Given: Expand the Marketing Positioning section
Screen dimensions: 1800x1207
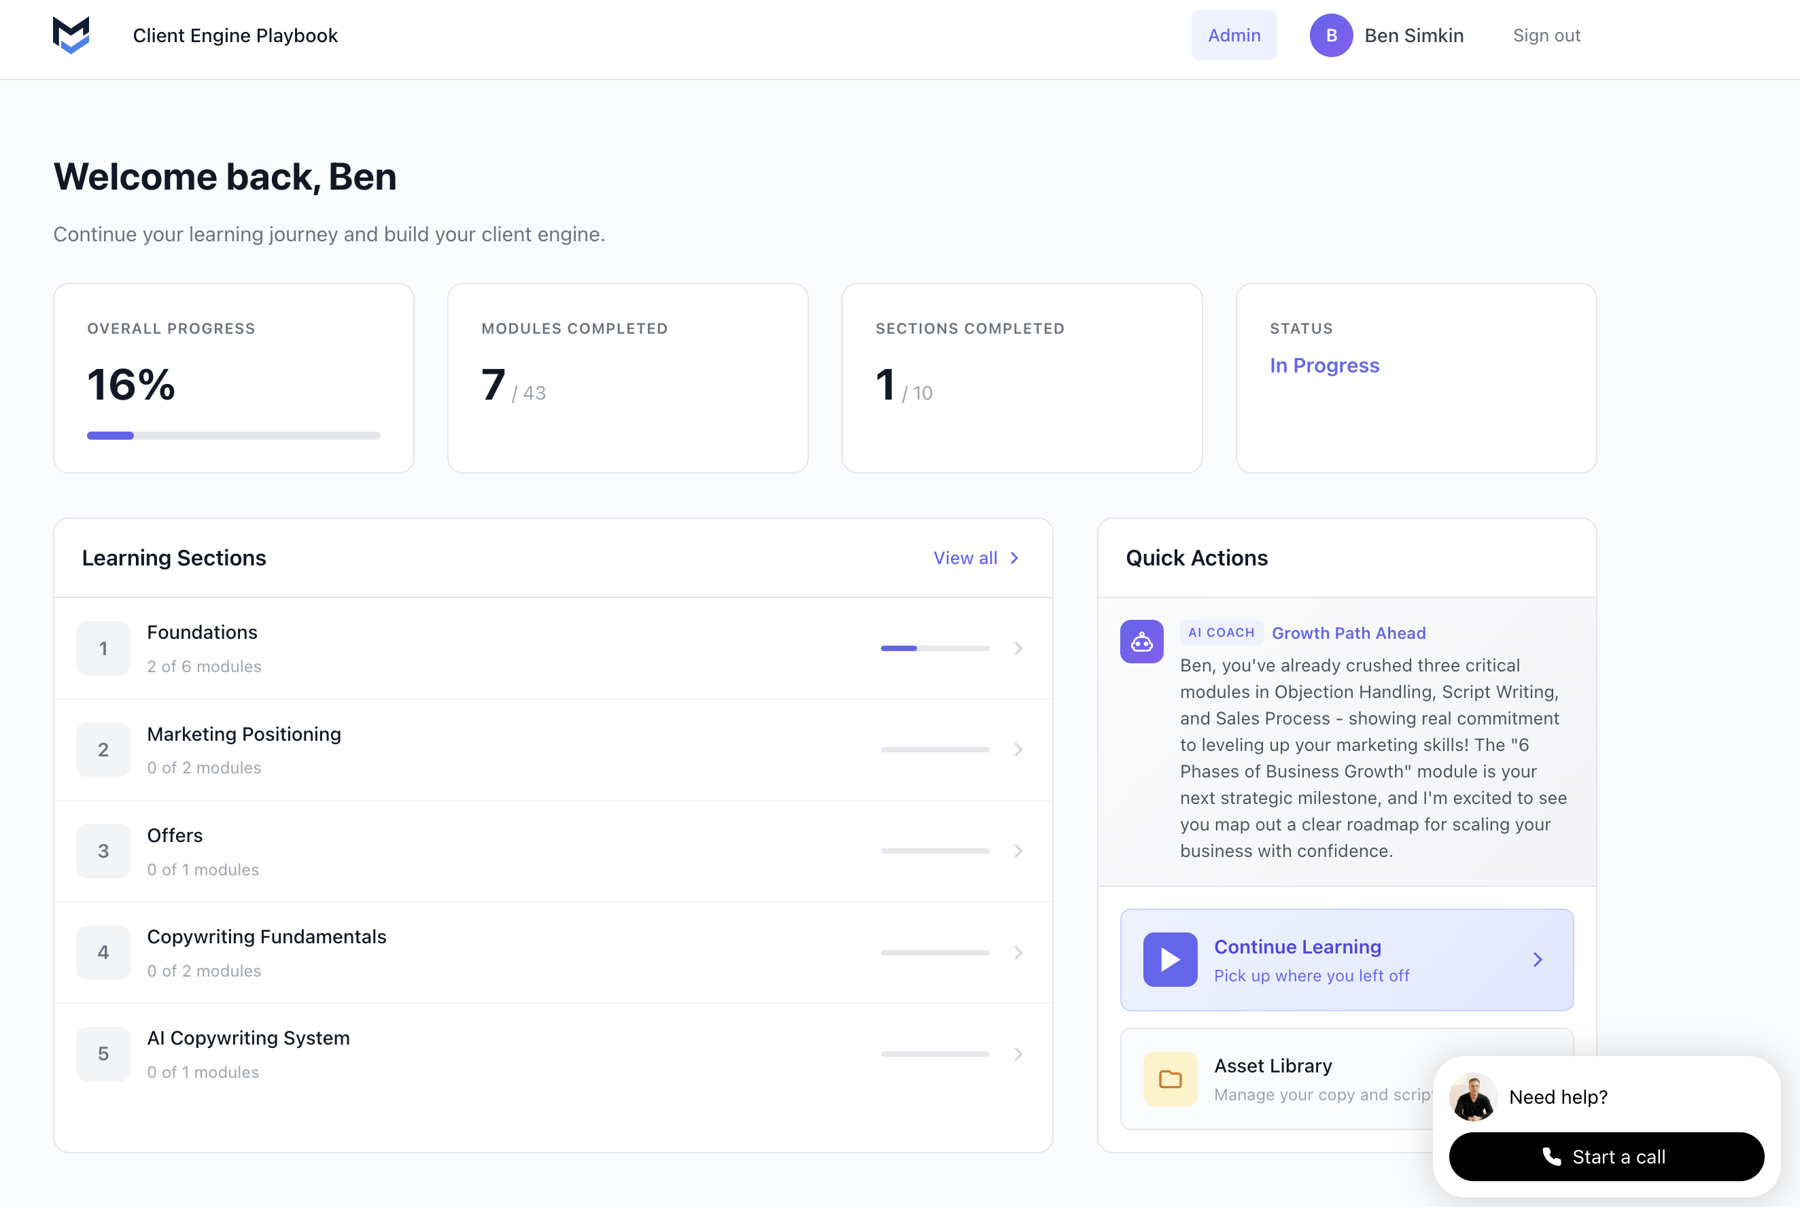Looking at the screenshot, I should point(1018,749).
